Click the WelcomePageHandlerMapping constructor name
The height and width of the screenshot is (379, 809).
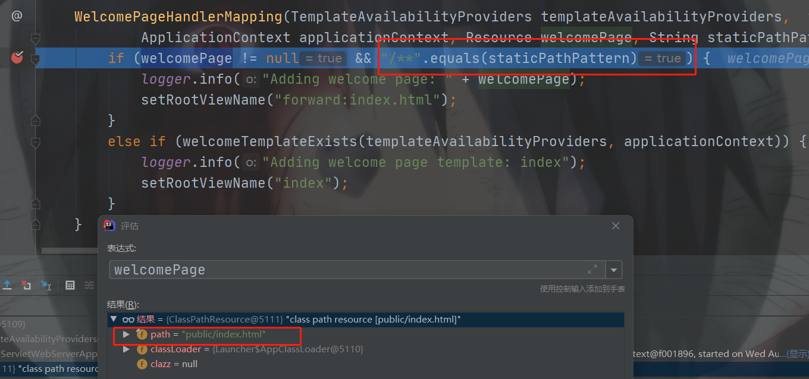coord(178,17)
